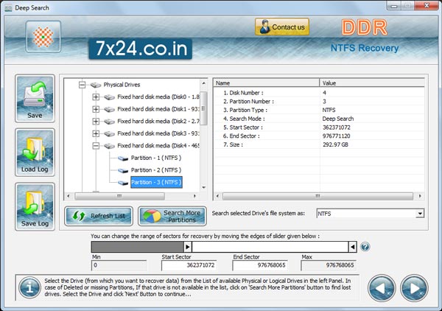442x311 pixels.
Task: Click the End Sector input field
Action: [x=260, y=265]
